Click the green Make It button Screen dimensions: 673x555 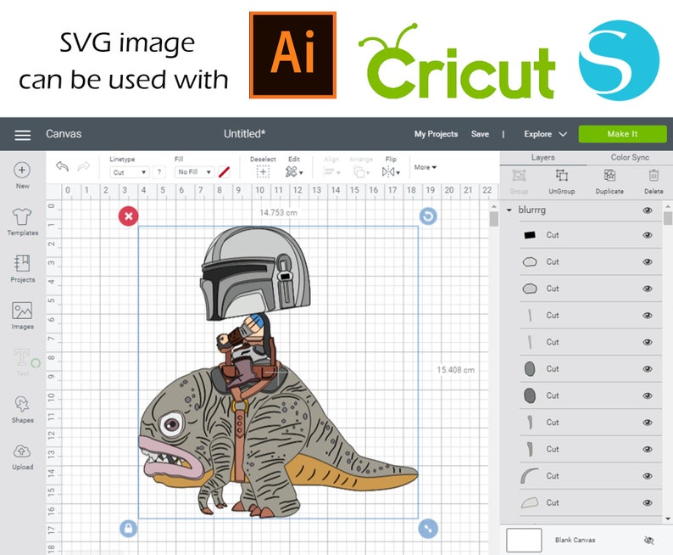622,134
